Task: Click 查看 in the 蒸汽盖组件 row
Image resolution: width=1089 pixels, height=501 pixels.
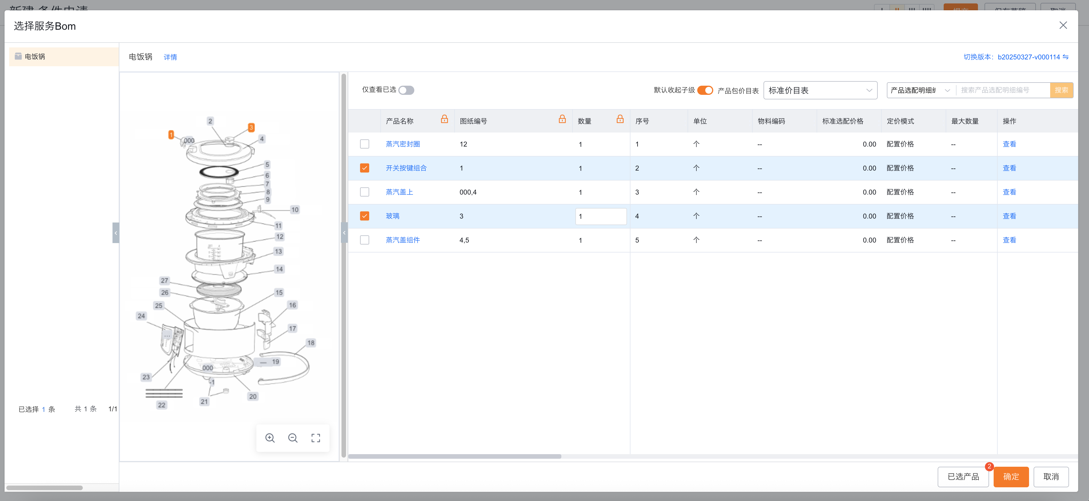Action: [x=1009, y=240]
